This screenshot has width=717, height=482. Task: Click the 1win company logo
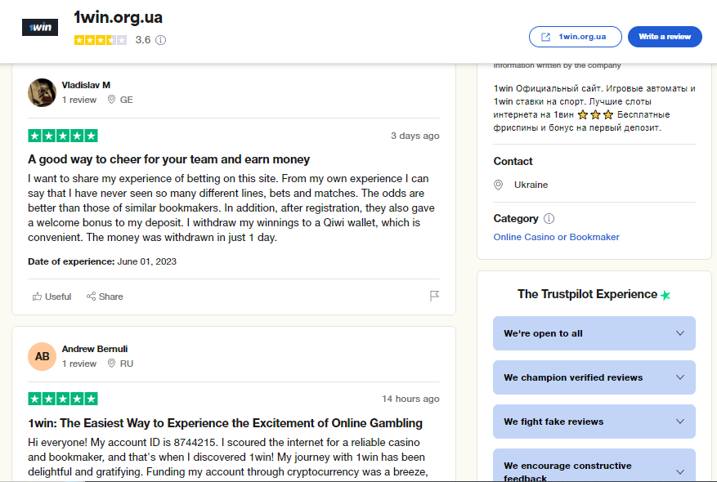[x=39, y=27]
